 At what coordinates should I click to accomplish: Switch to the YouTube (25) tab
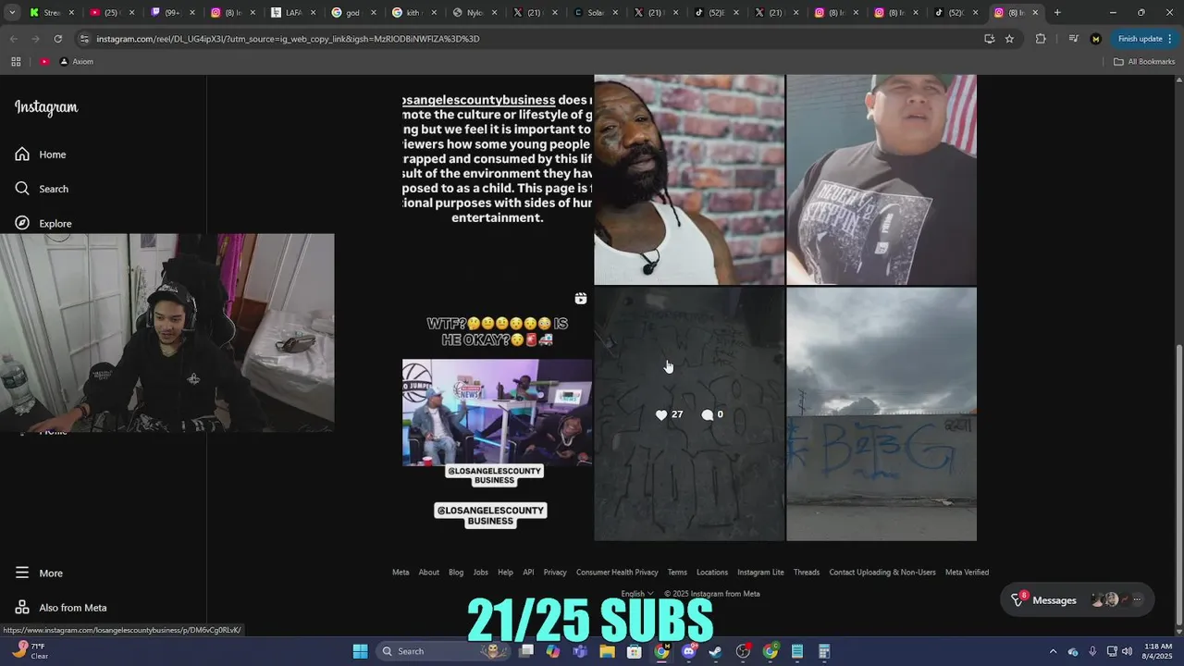click(x=111, y=13)
